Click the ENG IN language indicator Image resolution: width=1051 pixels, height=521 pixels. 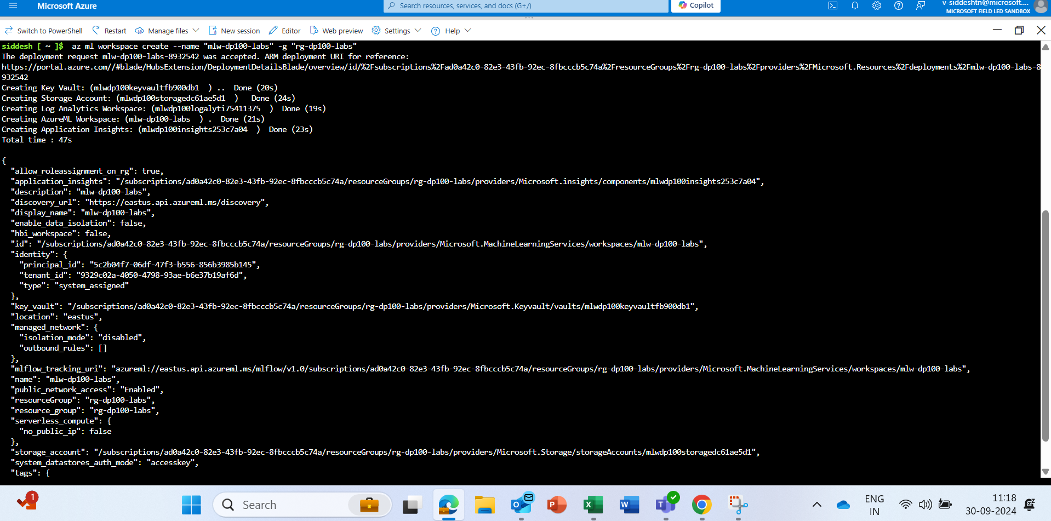pyautogui.click(x=874, y=505)
